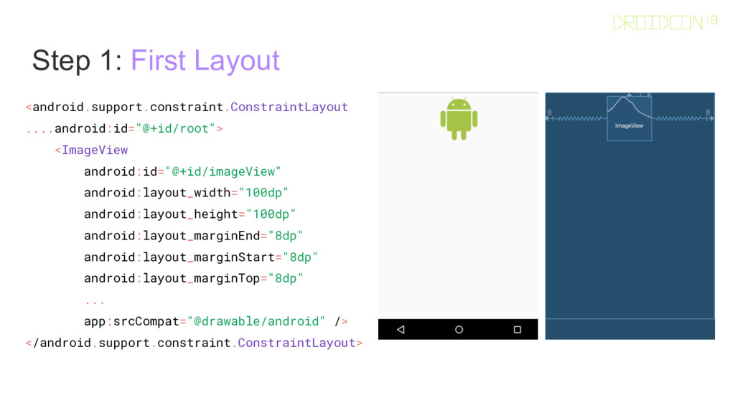Viewport: 735px width, 413px height.
Task: Click the layout_width="100dp" line
Action: (x=186, y=193)
